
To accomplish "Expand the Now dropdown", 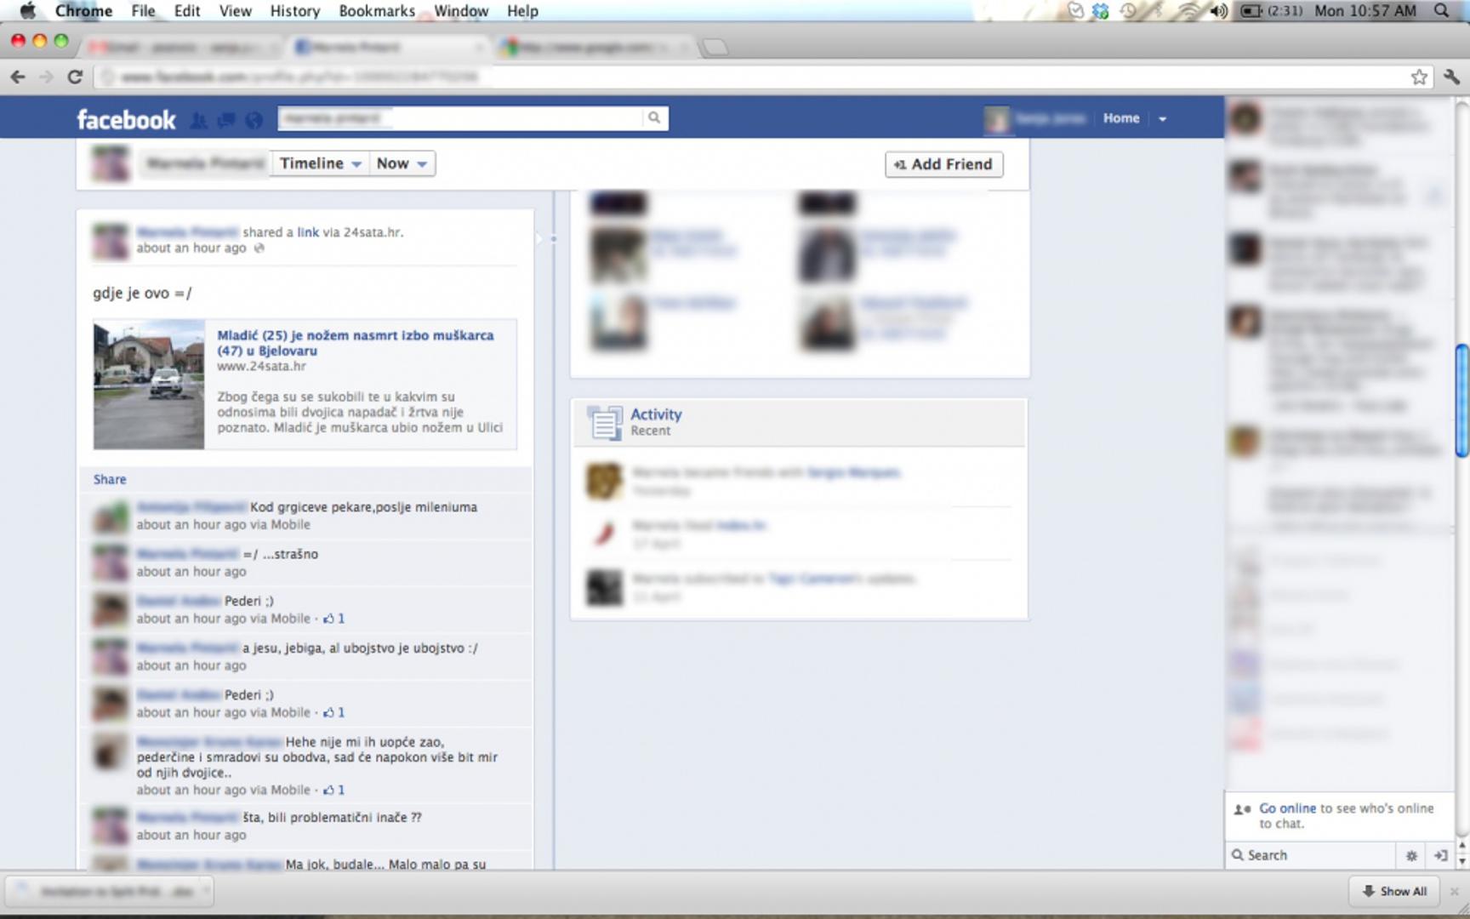I will pos(402,163).
